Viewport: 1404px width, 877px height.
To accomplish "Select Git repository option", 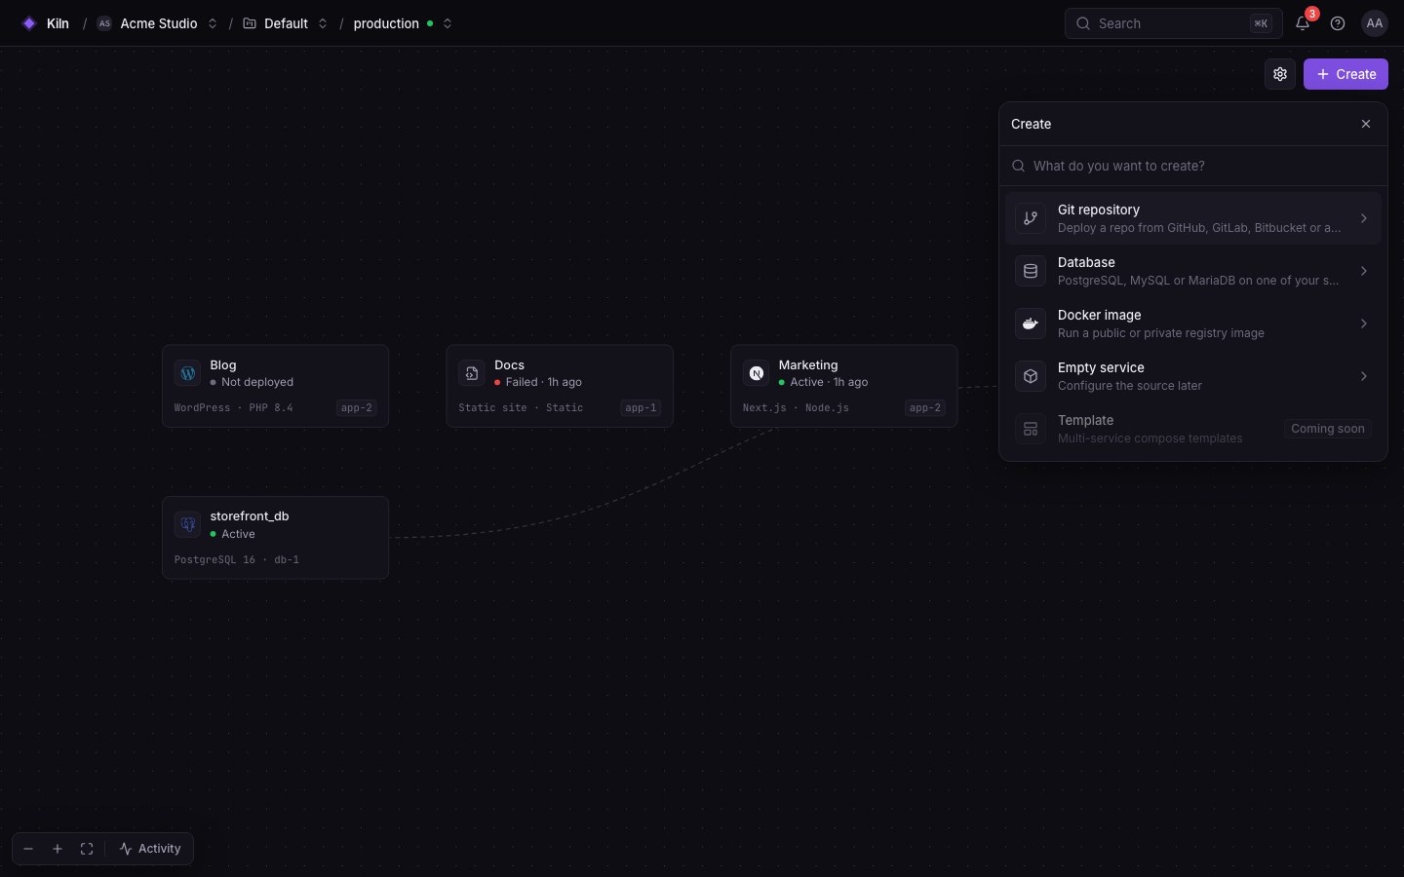I will (1193, 218).
